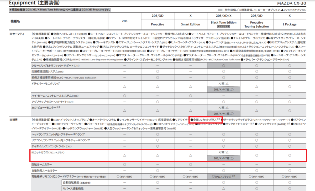Click 'オートライトシステム' standard equipment text

click(103, 120)
